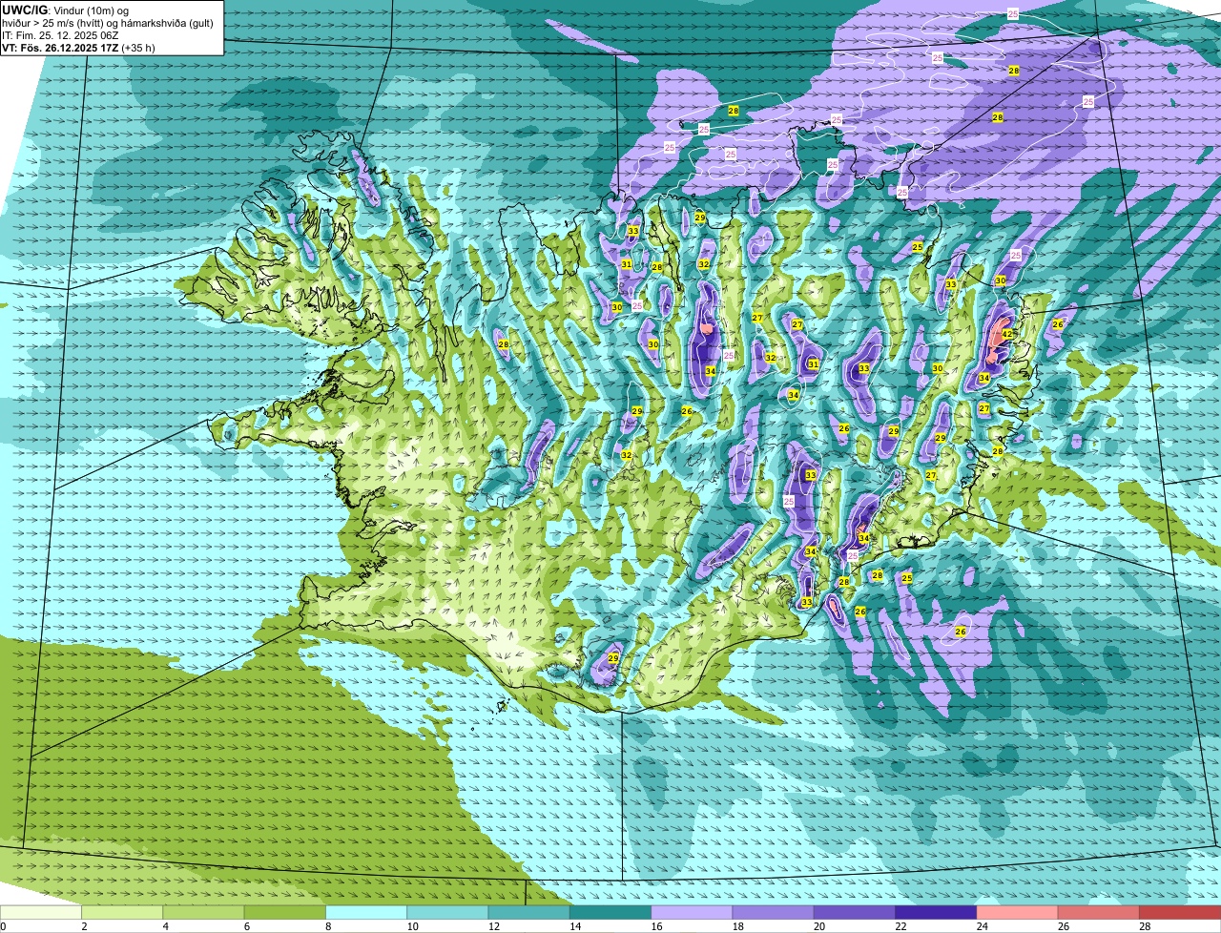Pick the 4–6 m/s green legend swatch
The height and width of the screenshot is (933, 1221).
pos(203,912)
